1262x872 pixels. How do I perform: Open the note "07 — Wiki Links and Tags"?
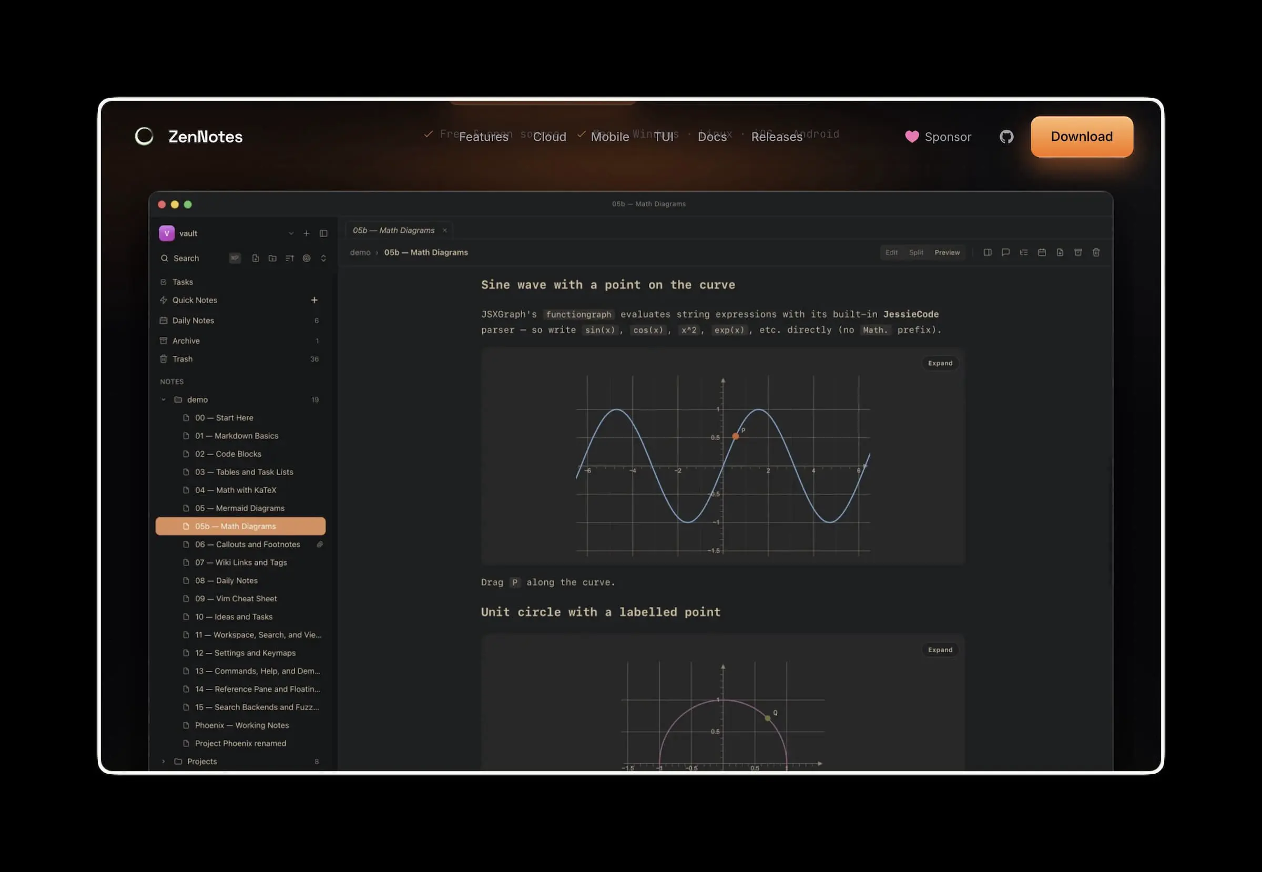coord(240,562)
